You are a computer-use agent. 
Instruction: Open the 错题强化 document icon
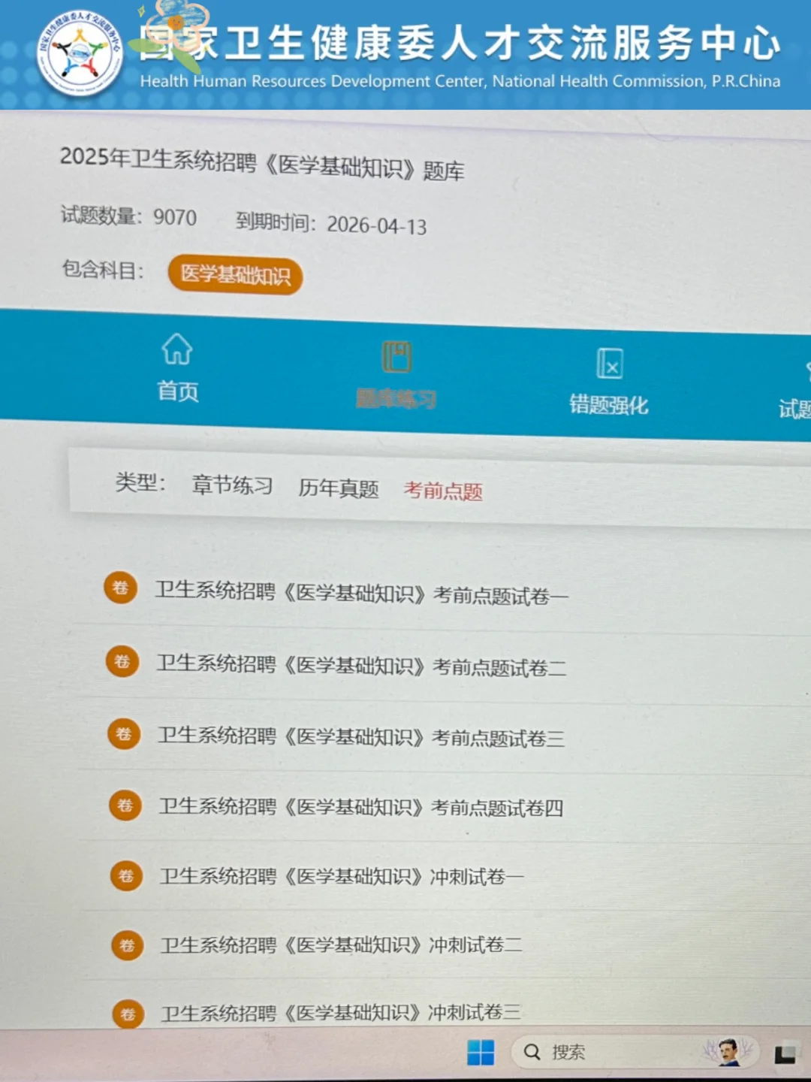[610, 364]
